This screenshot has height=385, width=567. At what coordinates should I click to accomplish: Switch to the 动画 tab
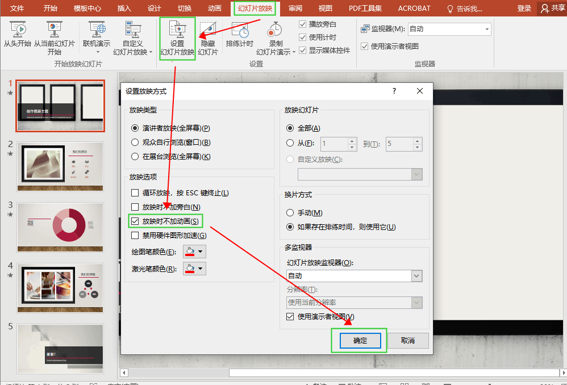click(214, 9)
